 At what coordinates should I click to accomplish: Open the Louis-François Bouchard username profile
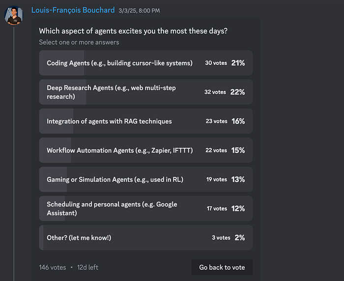(73, 10)
